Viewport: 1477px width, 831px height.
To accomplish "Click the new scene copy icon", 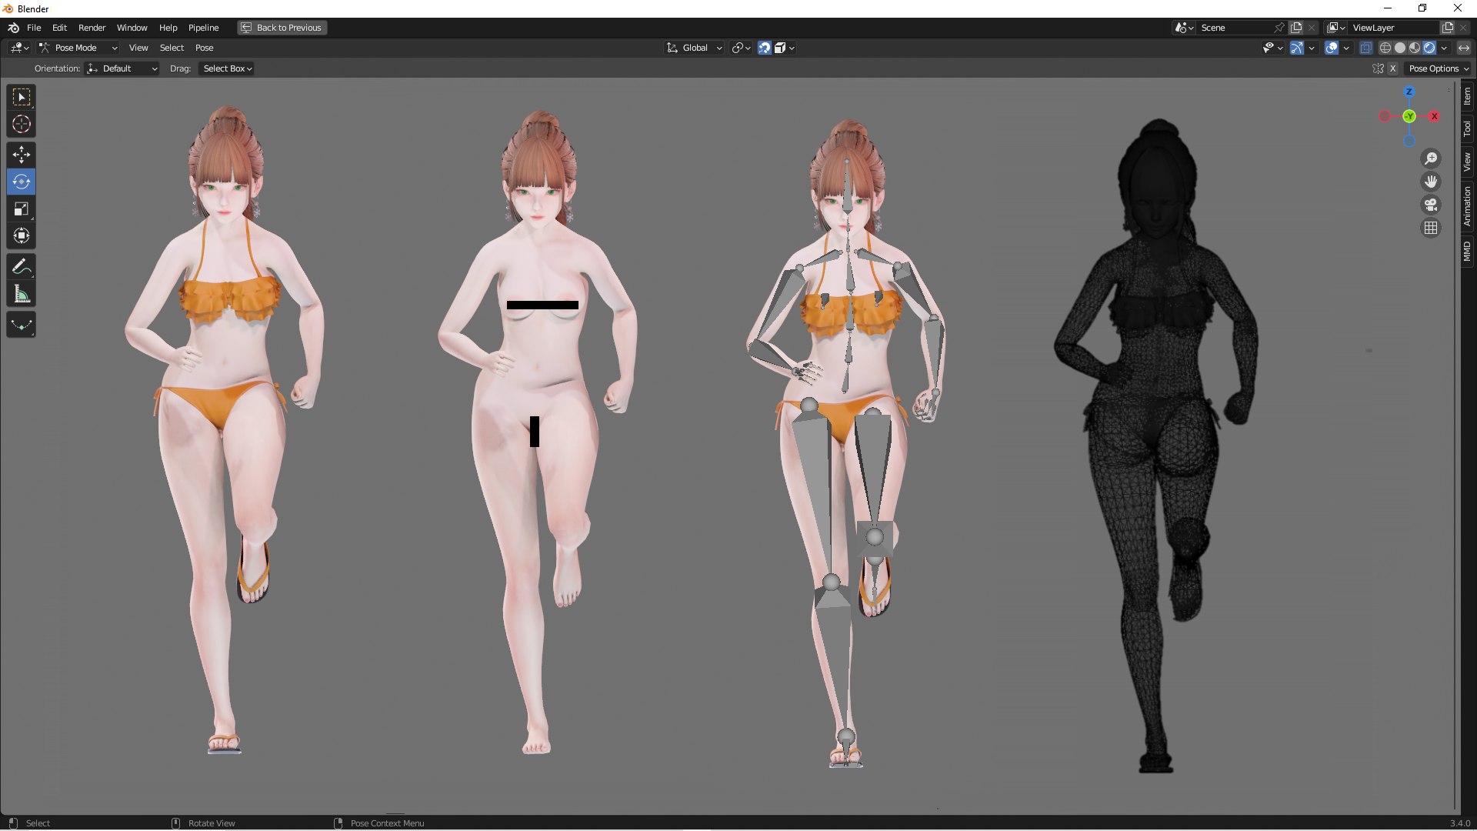I will 1296,28.
